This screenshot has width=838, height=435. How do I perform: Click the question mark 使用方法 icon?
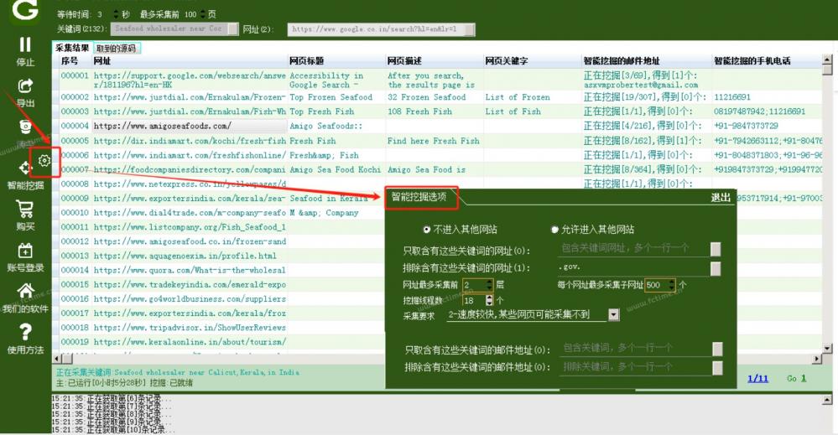[x=25, y=333]
